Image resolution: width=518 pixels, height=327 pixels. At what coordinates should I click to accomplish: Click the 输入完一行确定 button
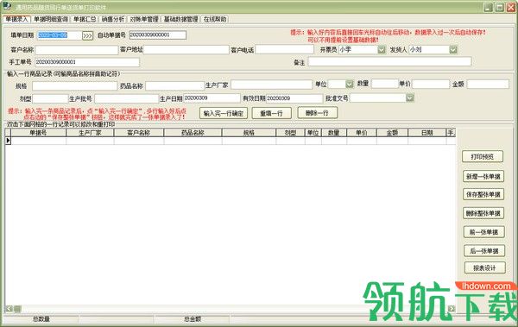click(224, 113)
